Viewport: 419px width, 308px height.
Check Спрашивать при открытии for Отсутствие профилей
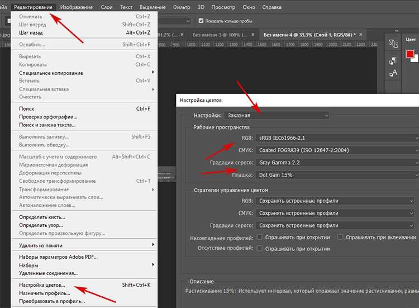[259, 248]
